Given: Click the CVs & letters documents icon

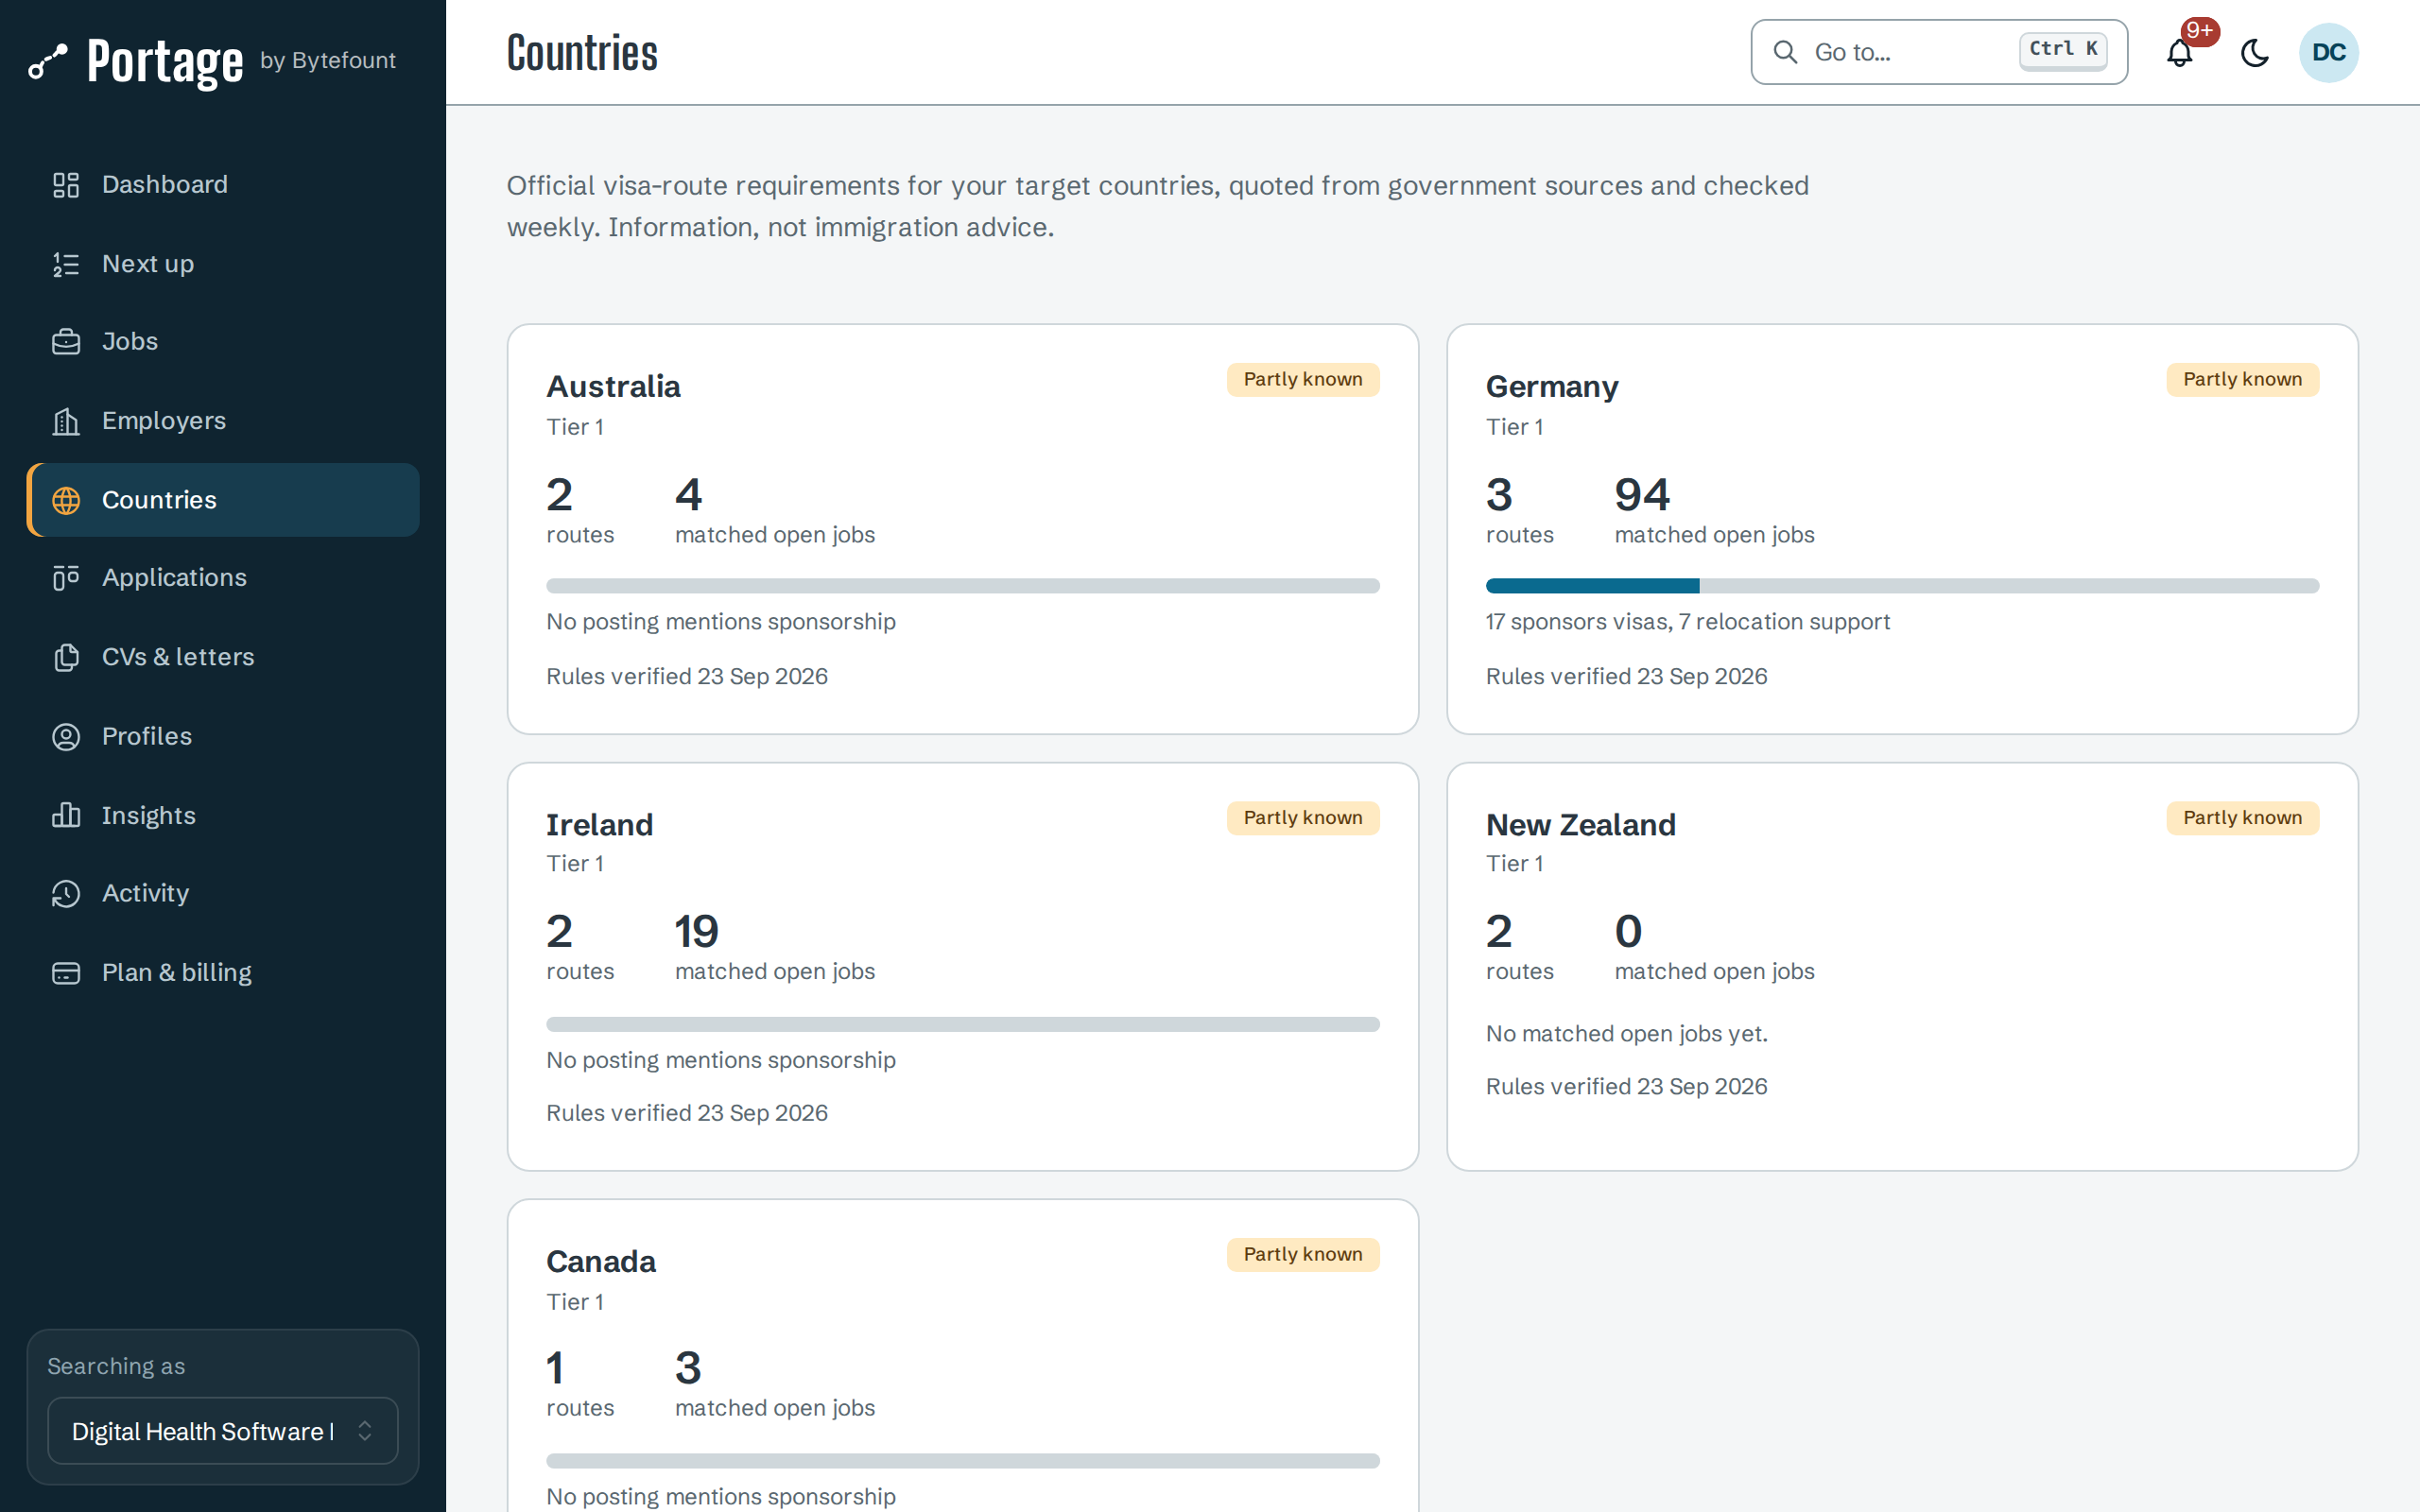Looking at the screenshot, I should pos(66,657).
